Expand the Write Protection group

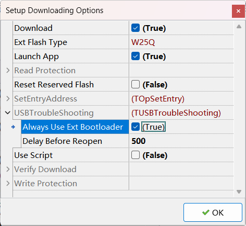click(x=8, y=183)
